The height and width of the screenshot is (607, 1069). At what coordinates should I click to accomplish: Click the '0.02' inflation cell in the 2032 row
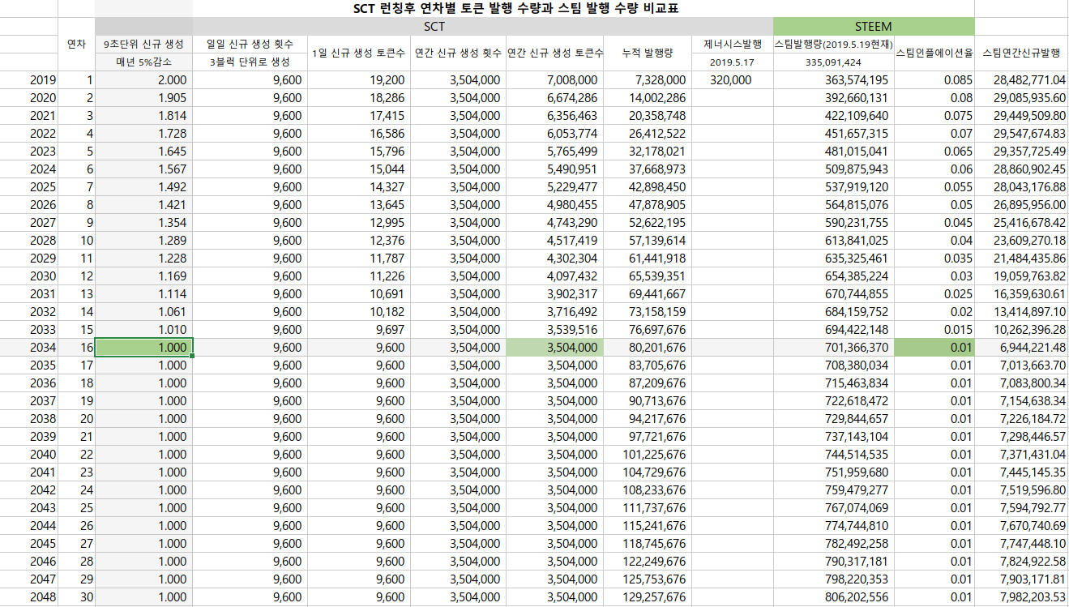tap(934, 312)
